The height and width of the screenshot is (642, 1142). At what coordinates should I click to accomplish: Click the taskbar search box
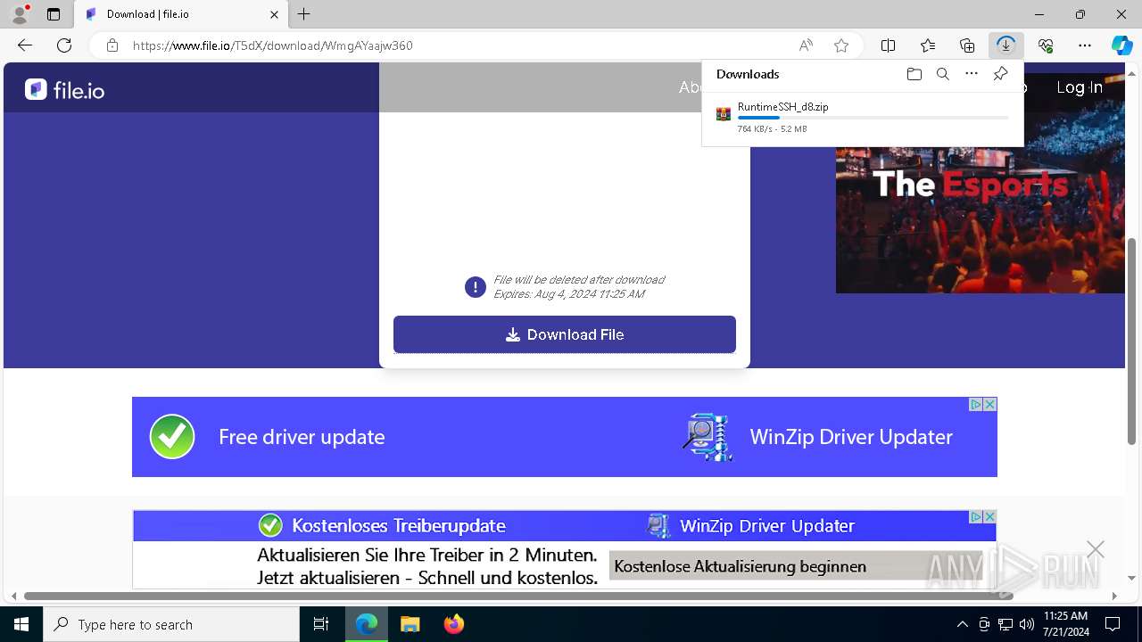click(171, 624)
